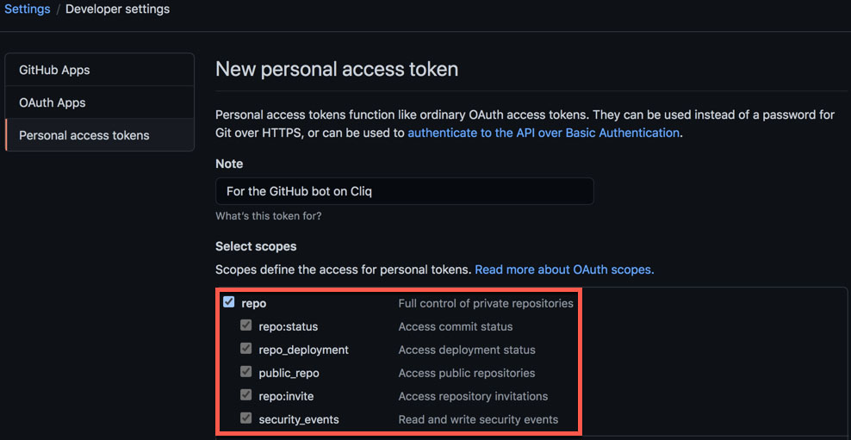Click the Developer settings breadcrumb text
Image resolution: width=851 pixels, height=440 pixels.
point(117,9)
